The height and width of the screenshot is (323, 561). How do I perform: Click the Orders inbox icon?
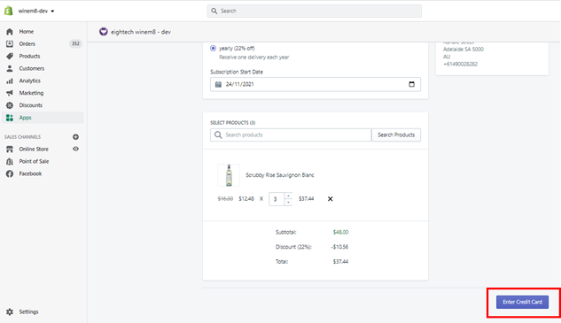(x=10, y=43)
